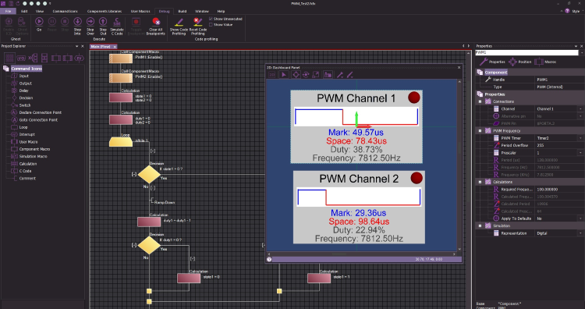585x309 pixels.
Task: Open the Representation dropdown set to Digital
Action: (581, 233)
